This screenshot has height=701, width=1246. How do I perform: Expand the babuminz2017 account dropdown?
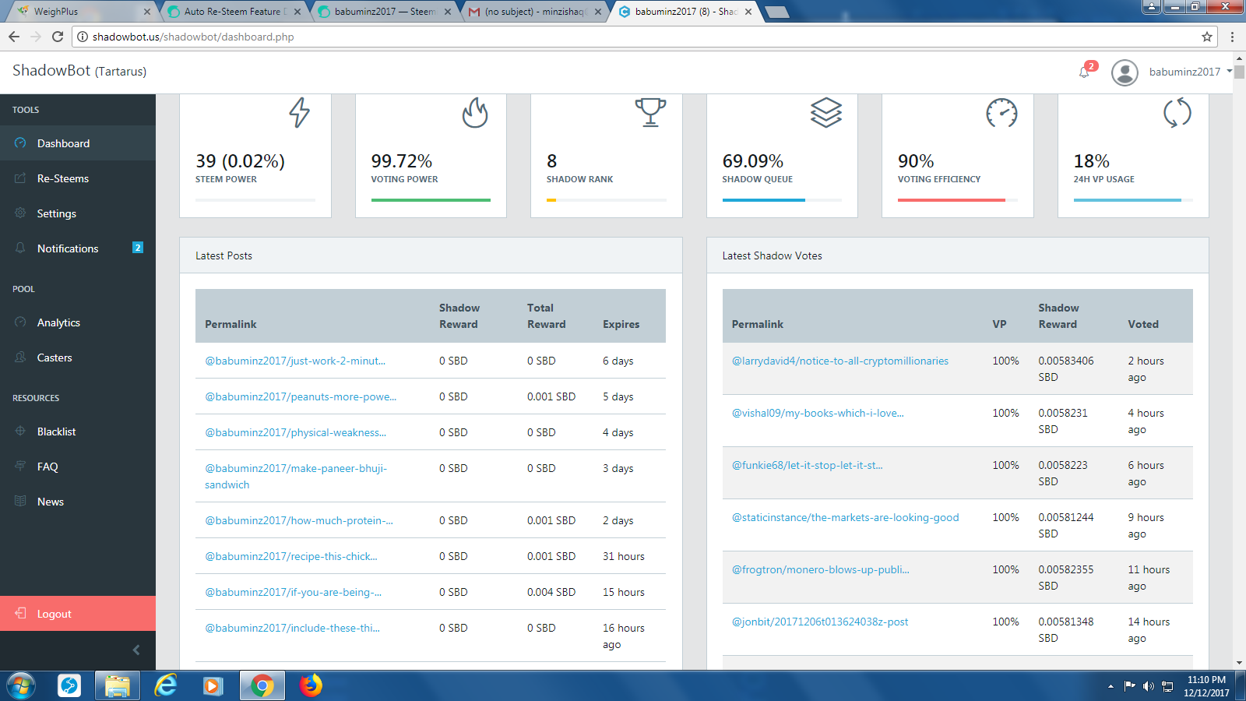(x=1191, y=72)
